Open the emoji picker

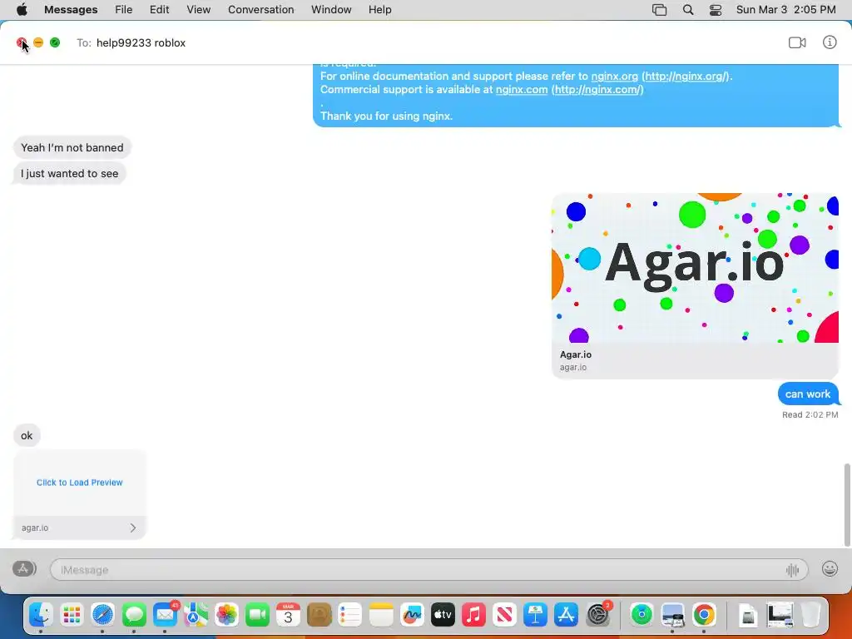pyautogui.click(x=830, y=569)
